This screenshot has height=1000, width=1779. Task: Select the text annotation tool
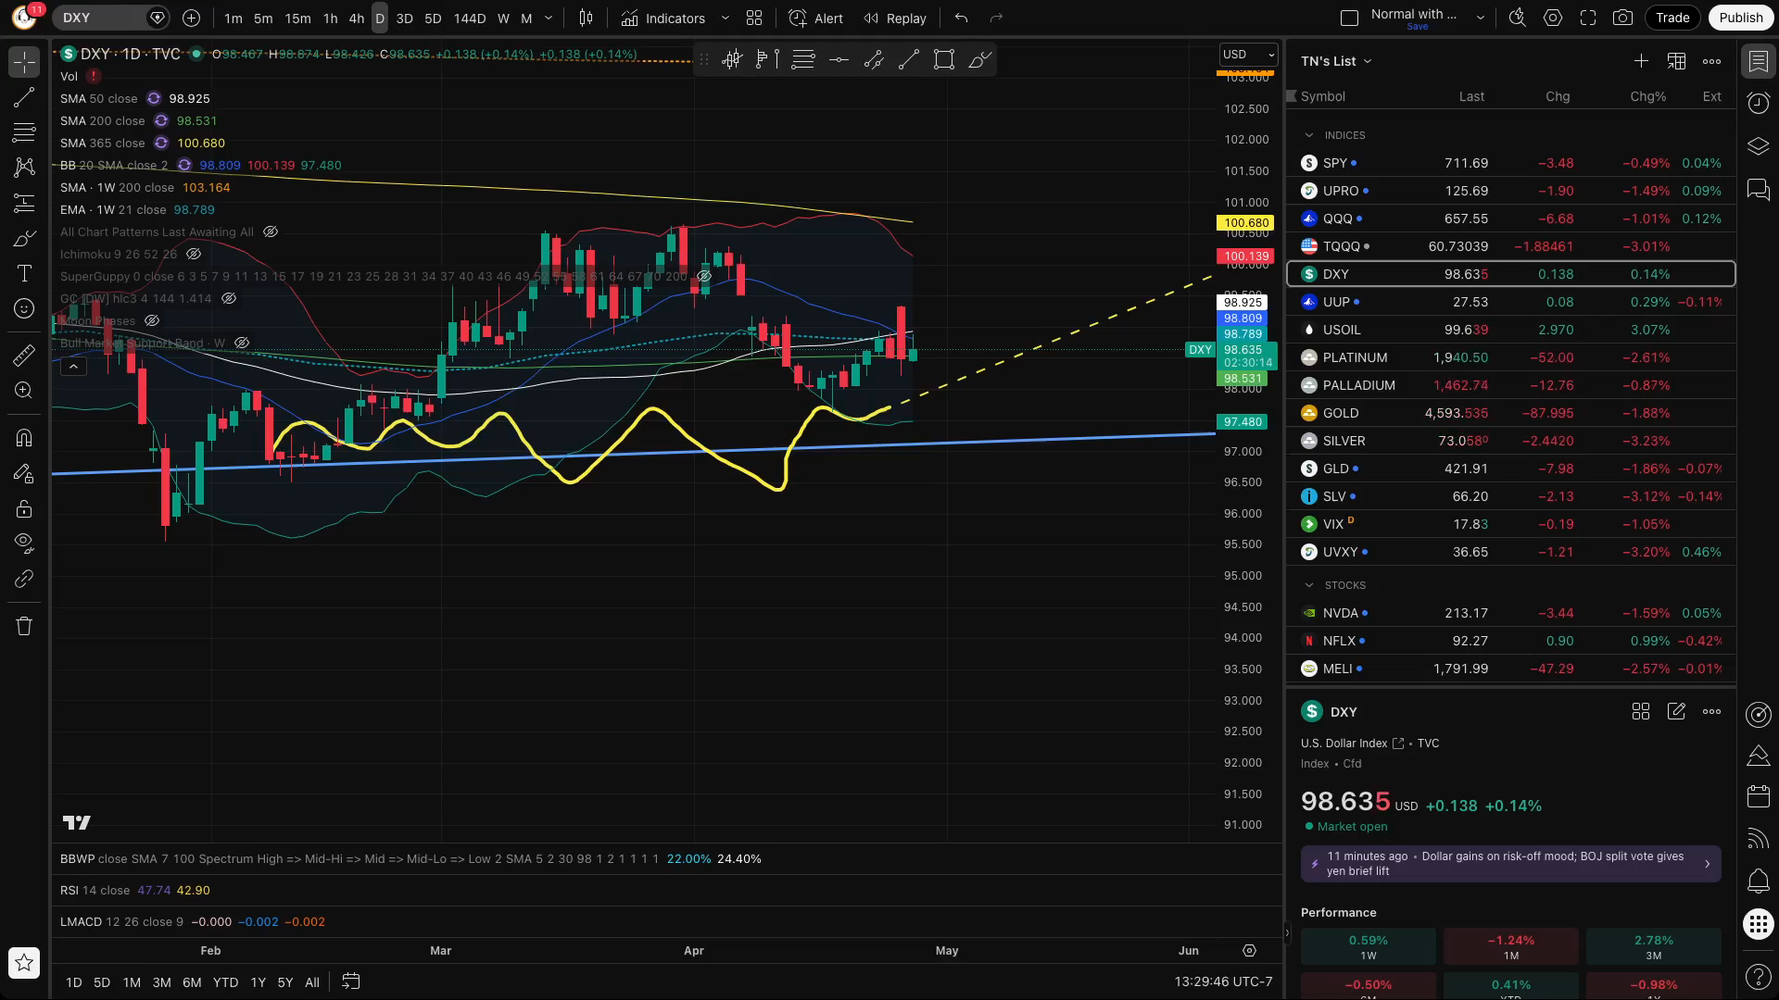click(x=24, y=273)
